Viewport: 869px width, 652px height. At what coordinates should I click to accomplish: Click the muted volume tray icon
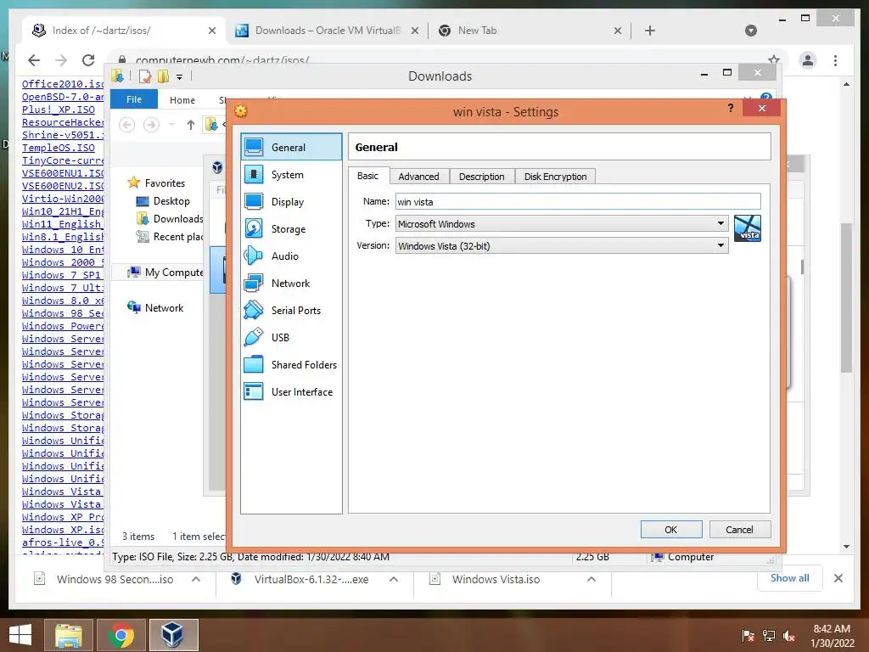[x=789, y=636]
